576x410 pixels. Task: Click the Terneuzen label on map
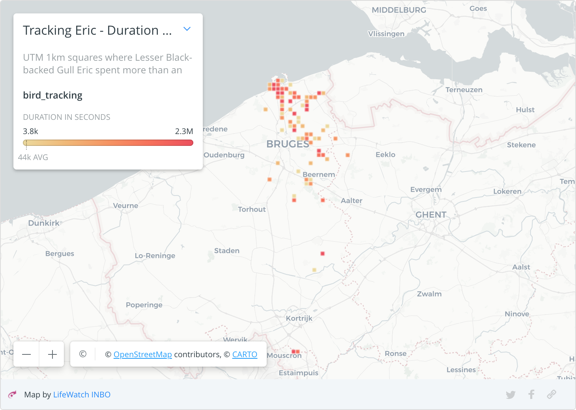point(464,90)
